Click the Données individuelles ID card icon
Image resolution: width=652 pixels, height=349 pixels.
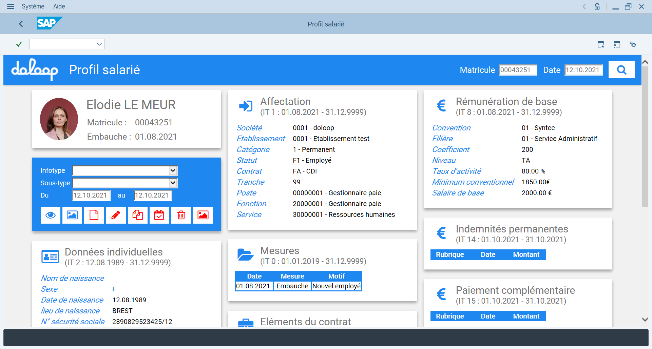point(50,257)
